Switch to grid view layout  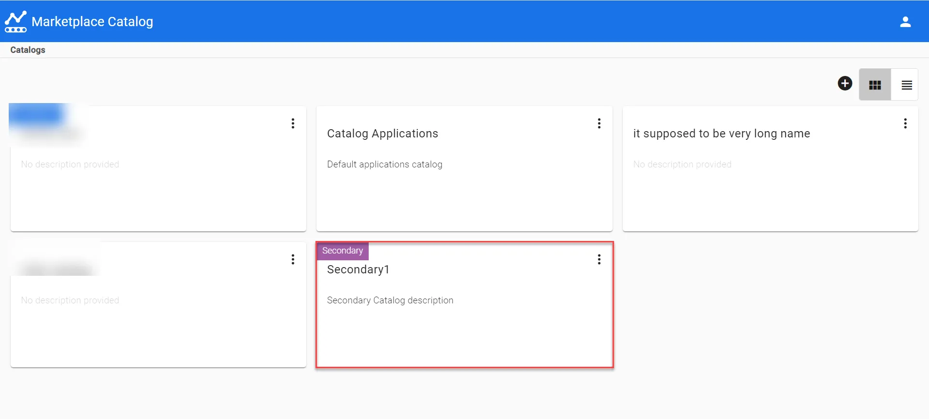tap(875, 85)
